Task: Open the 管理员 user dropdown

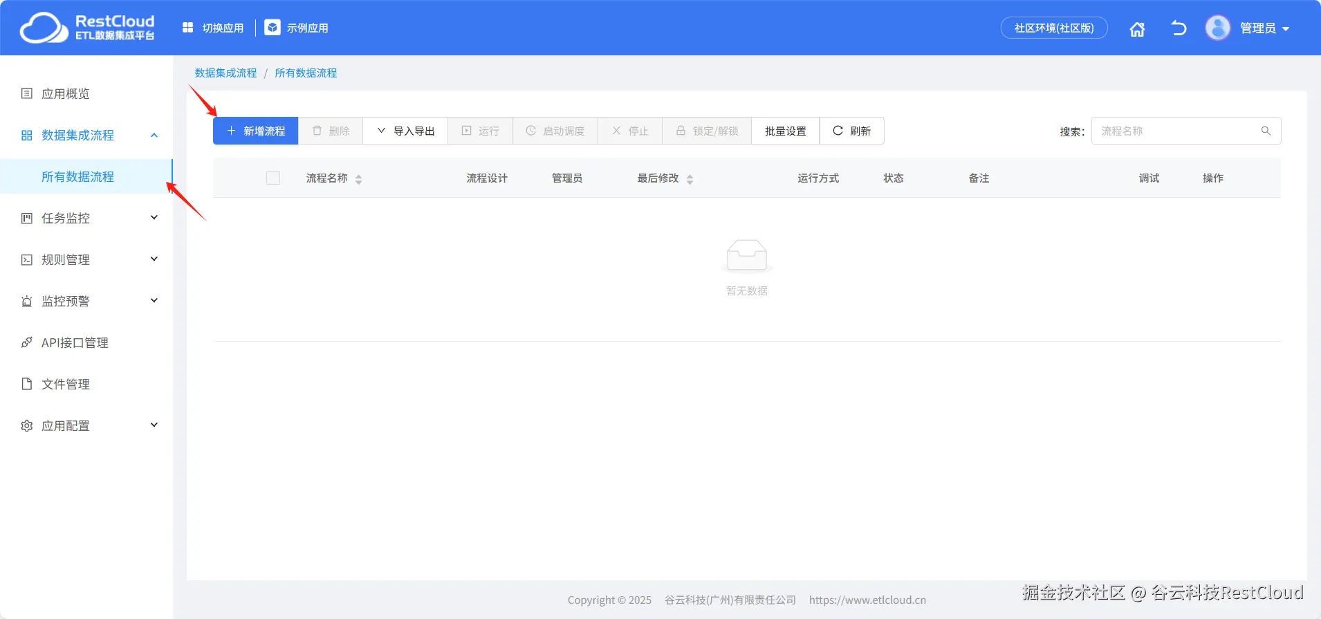Action: point(1264,28)
